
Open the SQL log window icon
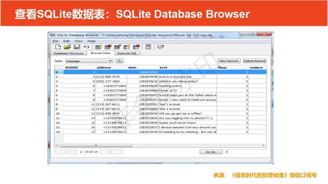148,47
